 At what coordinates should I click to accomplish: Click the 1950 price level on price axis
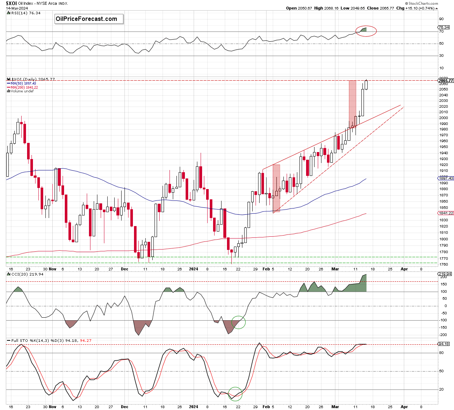tap(443, 147)
